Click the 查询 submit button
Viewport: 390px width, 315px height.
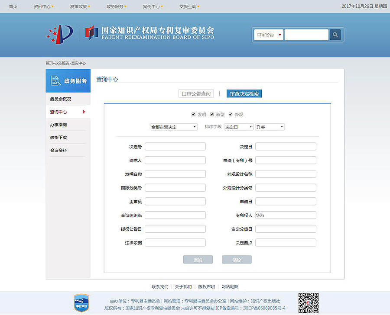[198, 260]
